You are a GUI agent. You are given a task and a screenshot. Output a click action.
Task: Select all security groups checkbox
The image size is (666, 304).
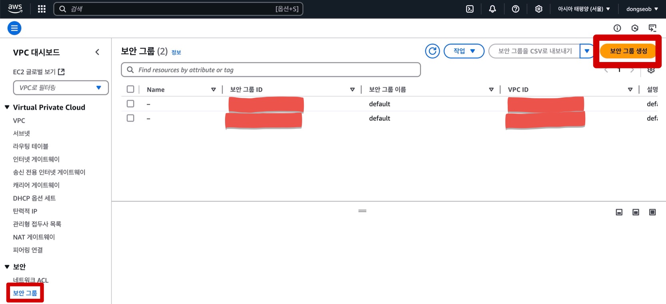coord(130,89)
